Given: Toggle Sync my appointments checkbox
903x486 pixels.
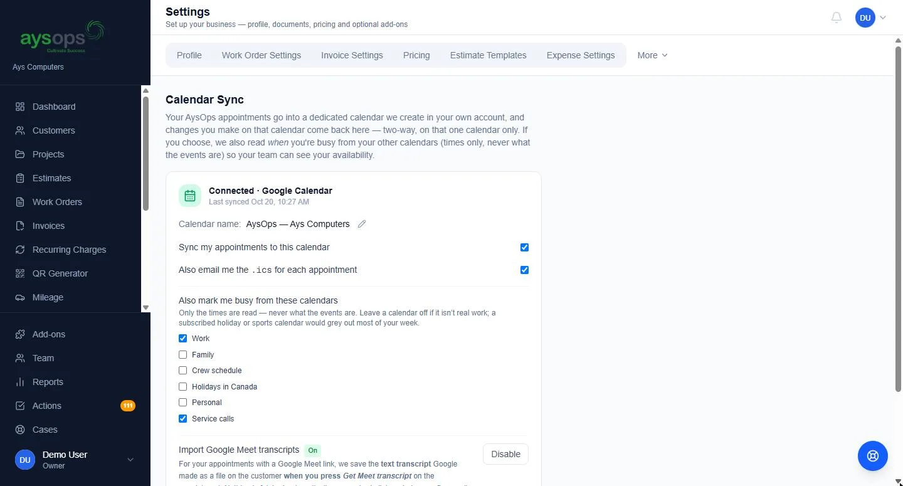Looking at the screenshot, I should click(x=524, y=247).
